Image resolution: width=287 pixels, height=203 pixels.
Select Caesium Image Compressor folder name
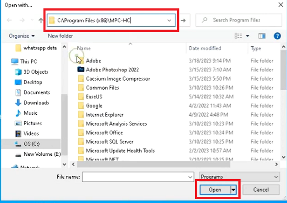[118, 79]
